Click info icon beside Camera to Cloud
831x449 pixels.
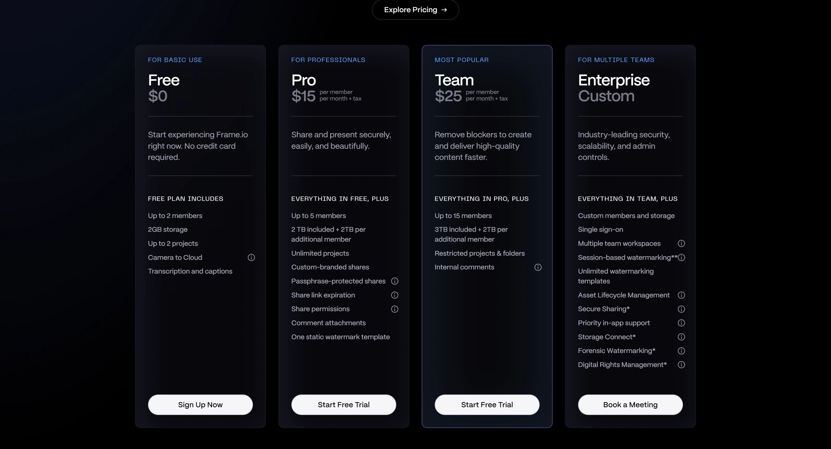coord(251,257)
